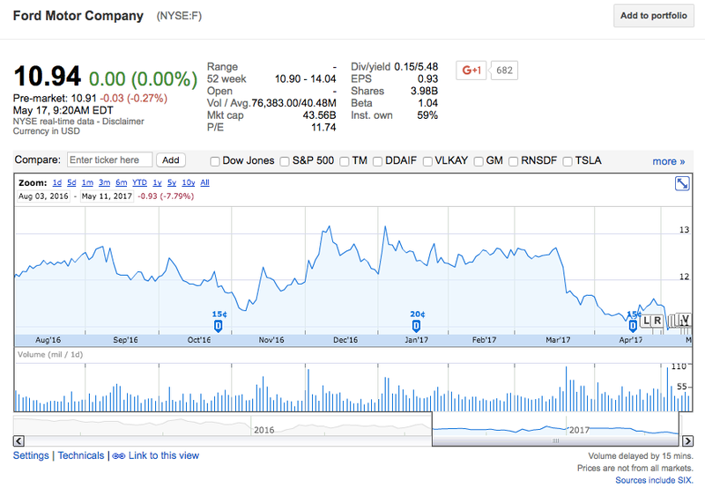The height and width of the screenshot is (488, 705).
Task: Click the P/E value 11.74
Action: pos(323,128)
